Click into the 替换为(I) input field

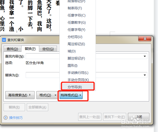[86, 75]
